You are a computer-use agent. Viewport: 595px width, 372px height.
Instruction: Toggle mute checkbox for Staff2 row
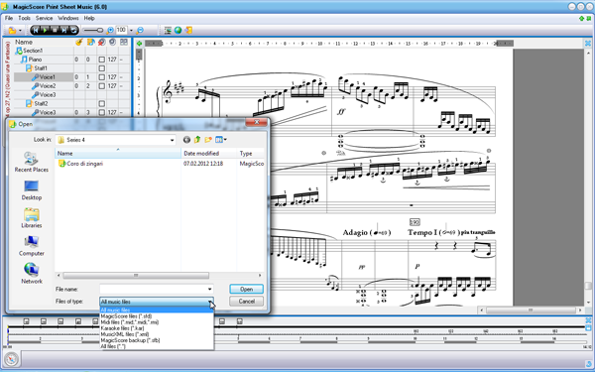102,103
